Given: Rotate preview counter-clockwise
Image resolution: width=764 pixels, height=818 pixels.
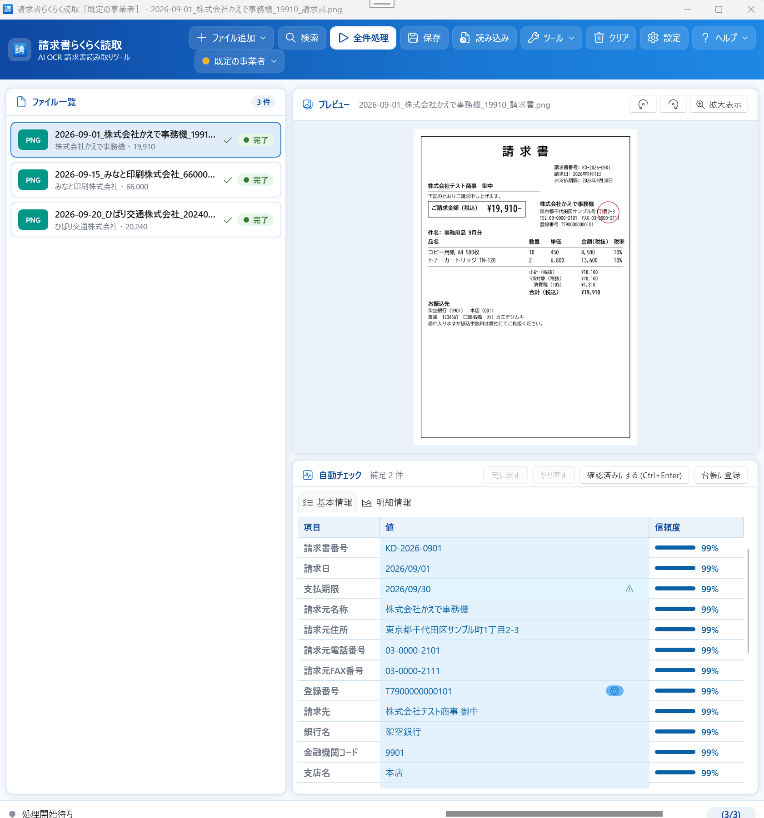Looking at the screenshot, I should pos(643,104).
